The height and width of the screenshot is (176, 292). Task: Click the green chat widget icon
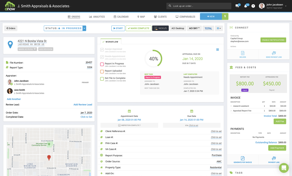[x=283, y=168]
